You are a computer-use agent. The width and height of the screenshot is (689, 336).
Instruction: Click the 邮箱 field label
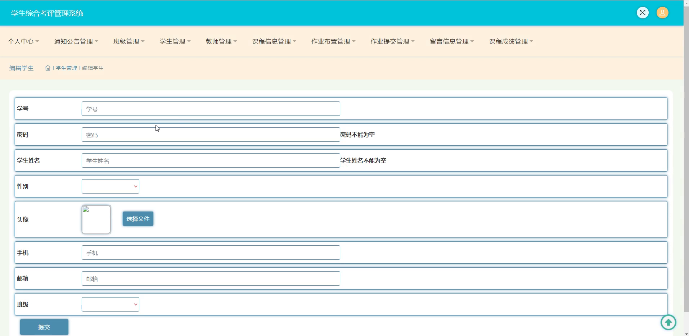click(x=23, y=278)
